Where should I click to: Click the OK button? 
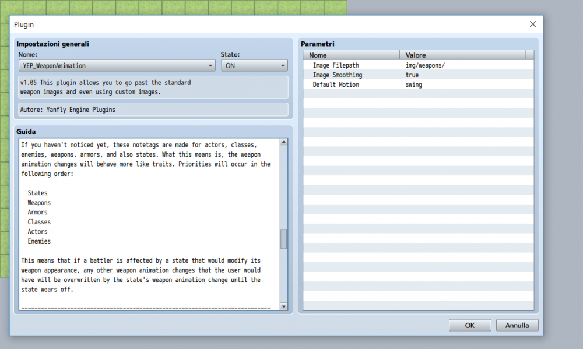(x=469, y=325)
